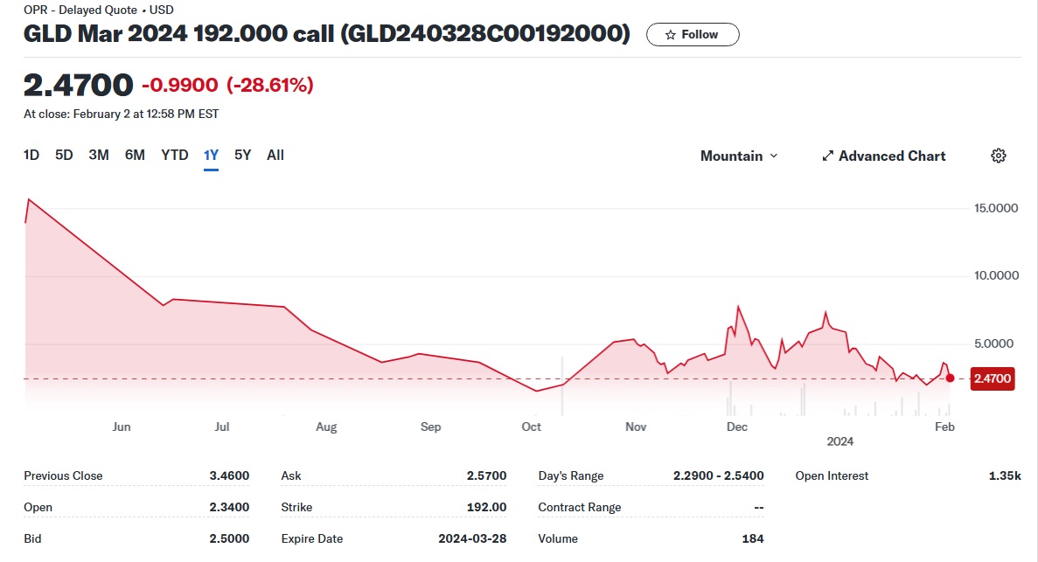The height and width of the screenshot is (562, 1038).
Task: Click the 5.0000 y-axis label
Action: 993,343
